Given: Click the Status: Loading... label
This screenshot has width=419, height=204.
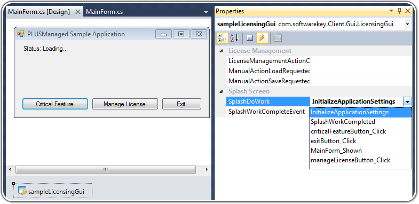Looking at the screenshot, I should 46,49.
